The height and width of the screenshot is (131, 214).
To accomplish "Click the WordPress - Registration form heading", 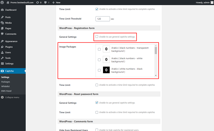I will pos(77,28).
